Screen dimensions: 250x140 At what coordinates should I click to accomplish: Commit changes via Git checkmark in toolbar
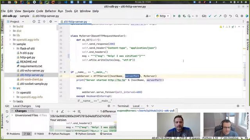[215, 16]
